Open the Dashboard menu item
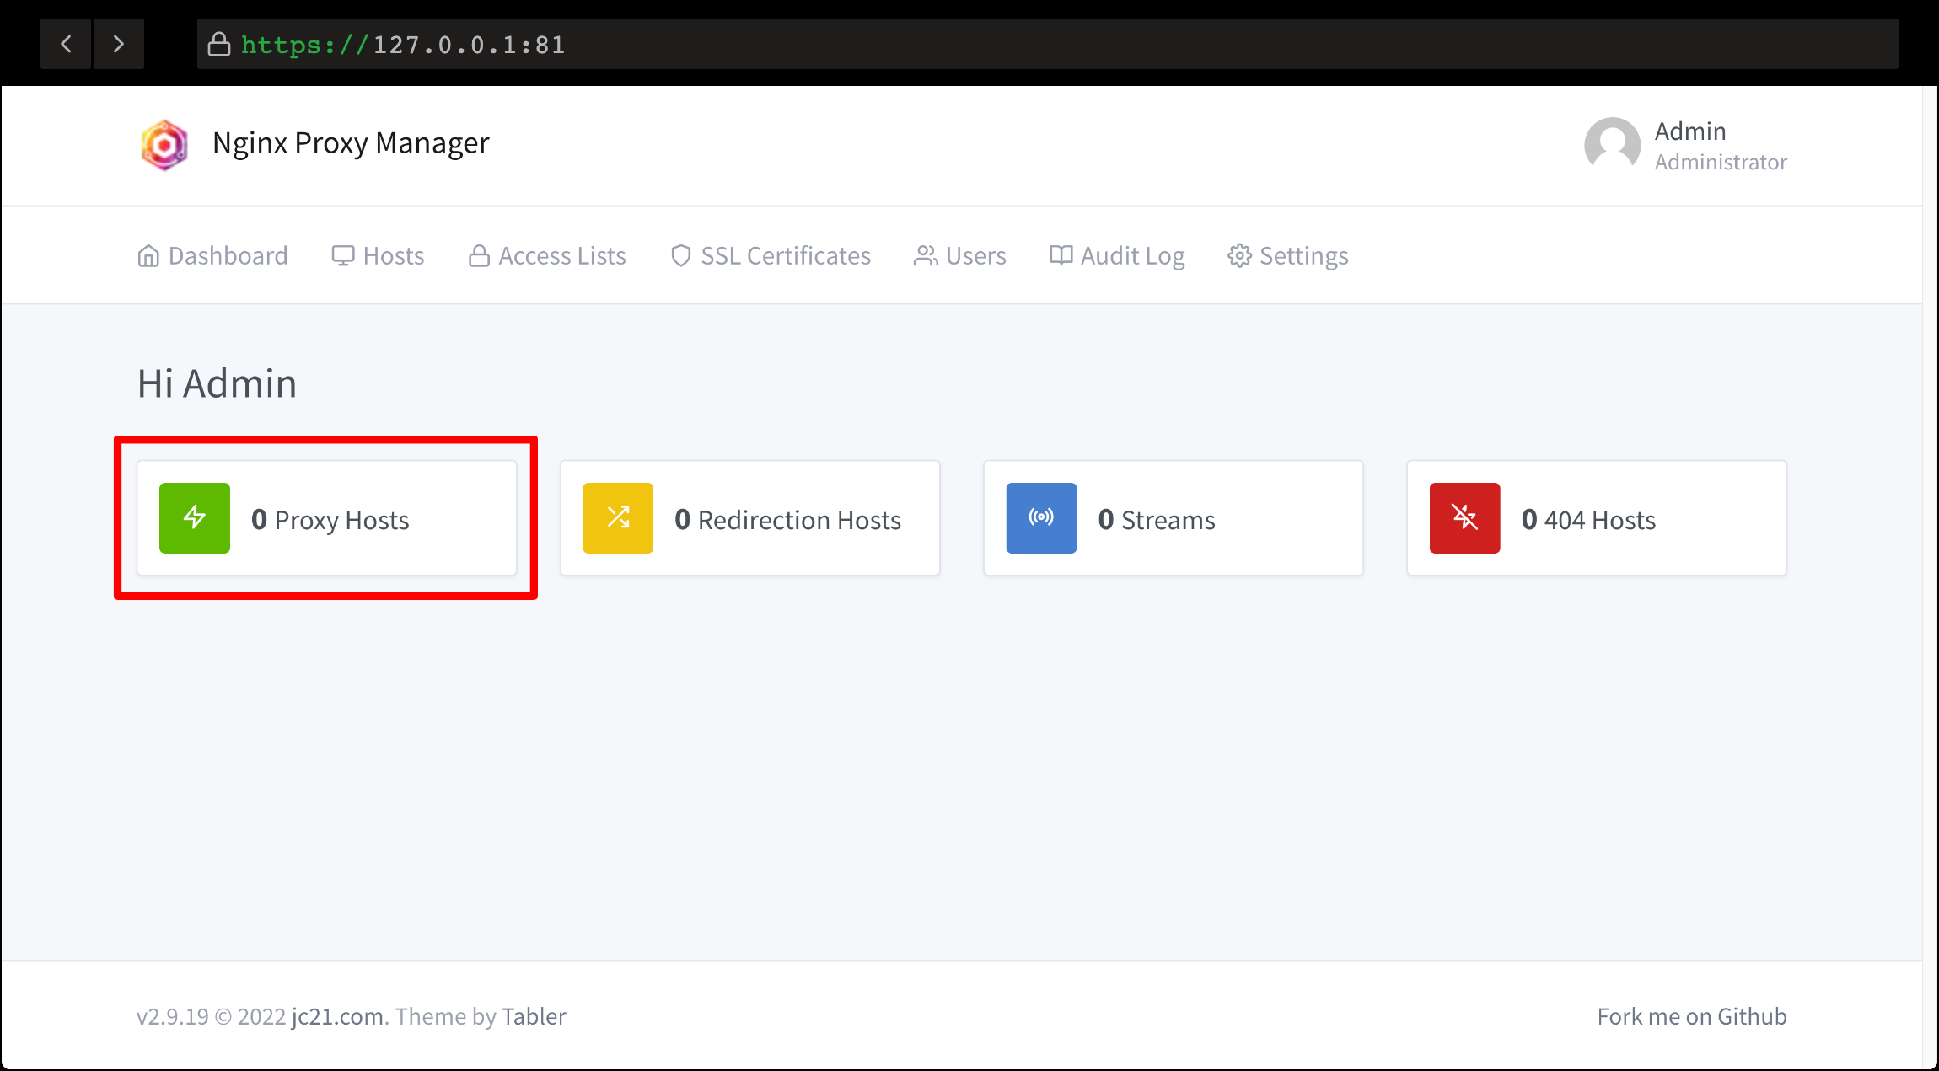Image resolution: width=1939 pixels, height=1071 pixels. 212,255
